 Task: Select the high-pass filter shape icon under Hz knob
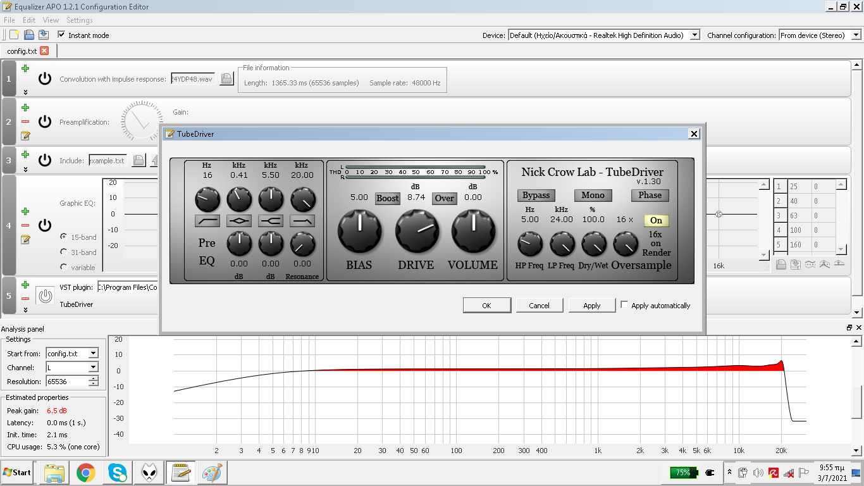207,220
